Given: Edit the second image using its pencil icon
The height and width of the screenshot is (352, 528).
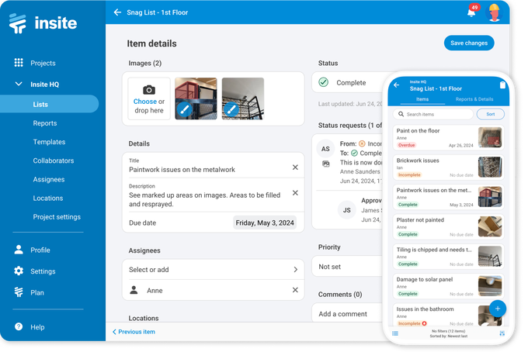Looking at the screenshot, I should pyautogui.click(x=231, y=111).
